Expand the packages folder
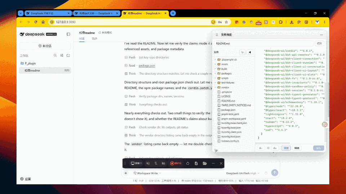The width and height of the screenshot is (346, 194). [215, 73]
